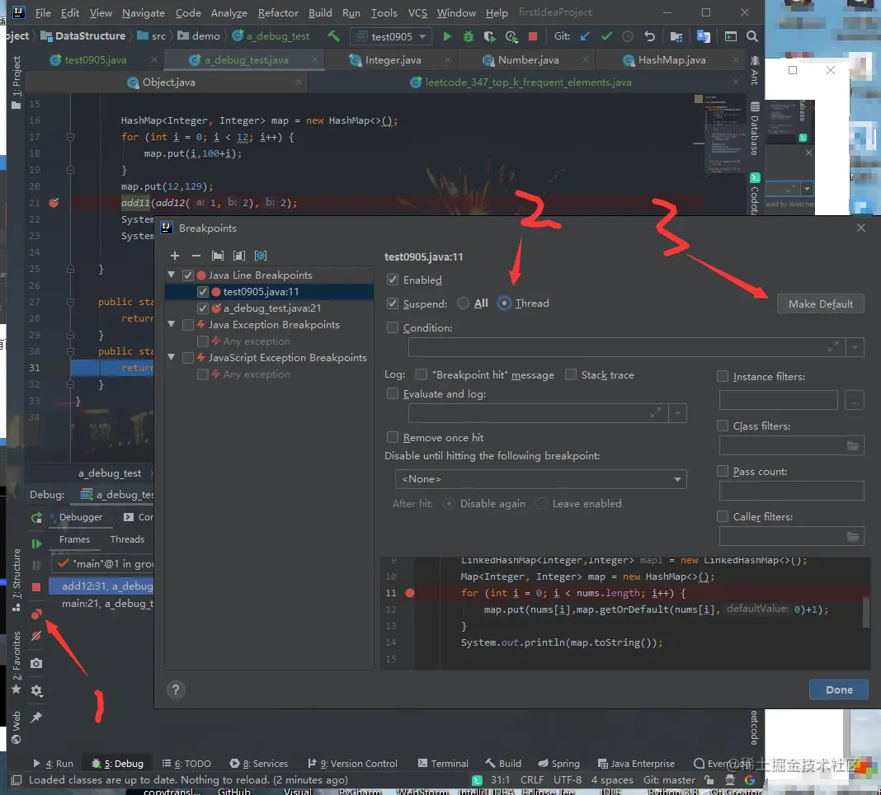881x795 pixels.
Task: Check the "Breakpoint hit" message option
Action: (421, 374)
